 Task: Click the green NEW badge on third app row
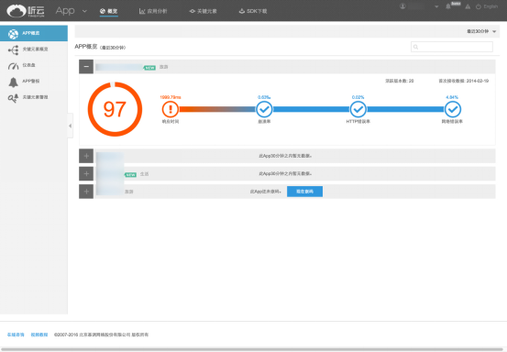coord(130,174)
